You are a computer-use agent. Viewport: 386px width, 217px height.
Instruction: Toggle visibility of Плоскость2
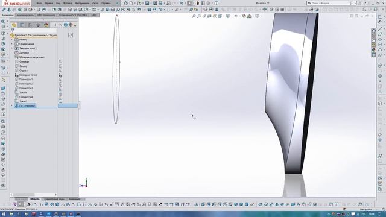point(60,84)
